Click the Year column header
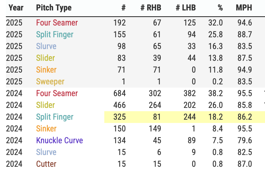This screenshot has height=172, width=265. point(16,8)
